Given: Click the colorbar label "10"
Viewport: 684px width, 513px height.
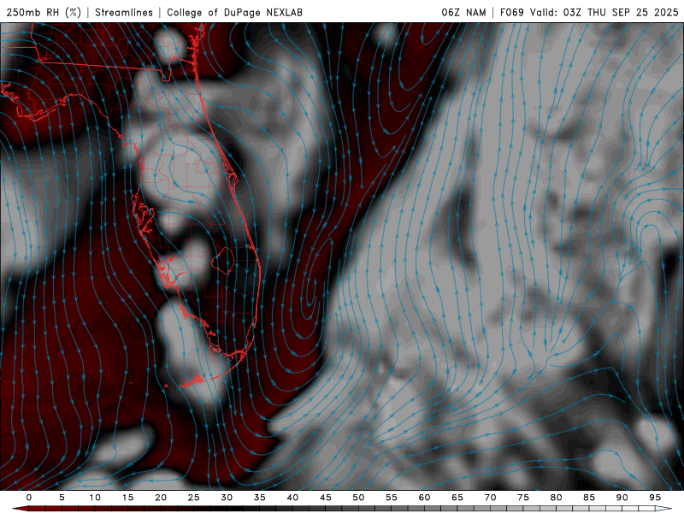Looking at the screenshot, I should coord(95,498).
